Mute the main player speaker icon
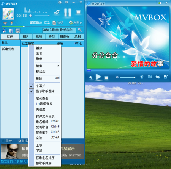 (30, 16)
